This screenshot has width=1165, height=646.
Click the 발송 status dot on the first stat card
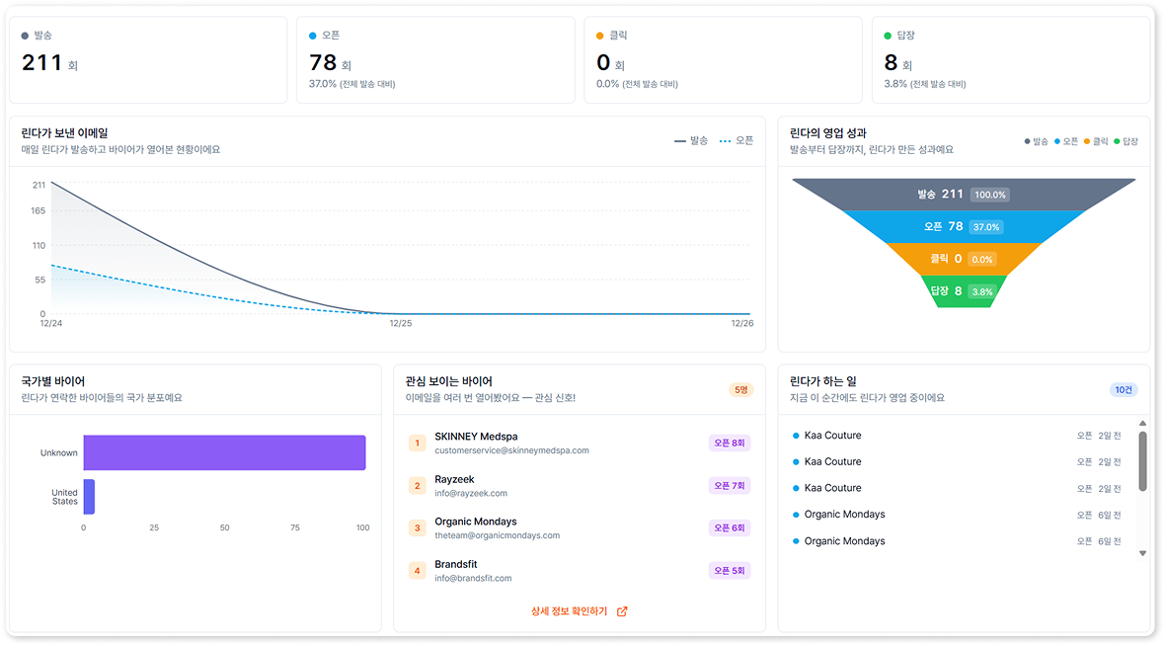[24, 34]
